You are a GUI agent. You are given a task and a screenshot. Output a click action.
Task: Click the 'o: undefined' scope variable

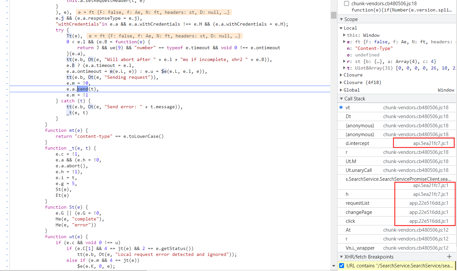(x=363, y=55)
